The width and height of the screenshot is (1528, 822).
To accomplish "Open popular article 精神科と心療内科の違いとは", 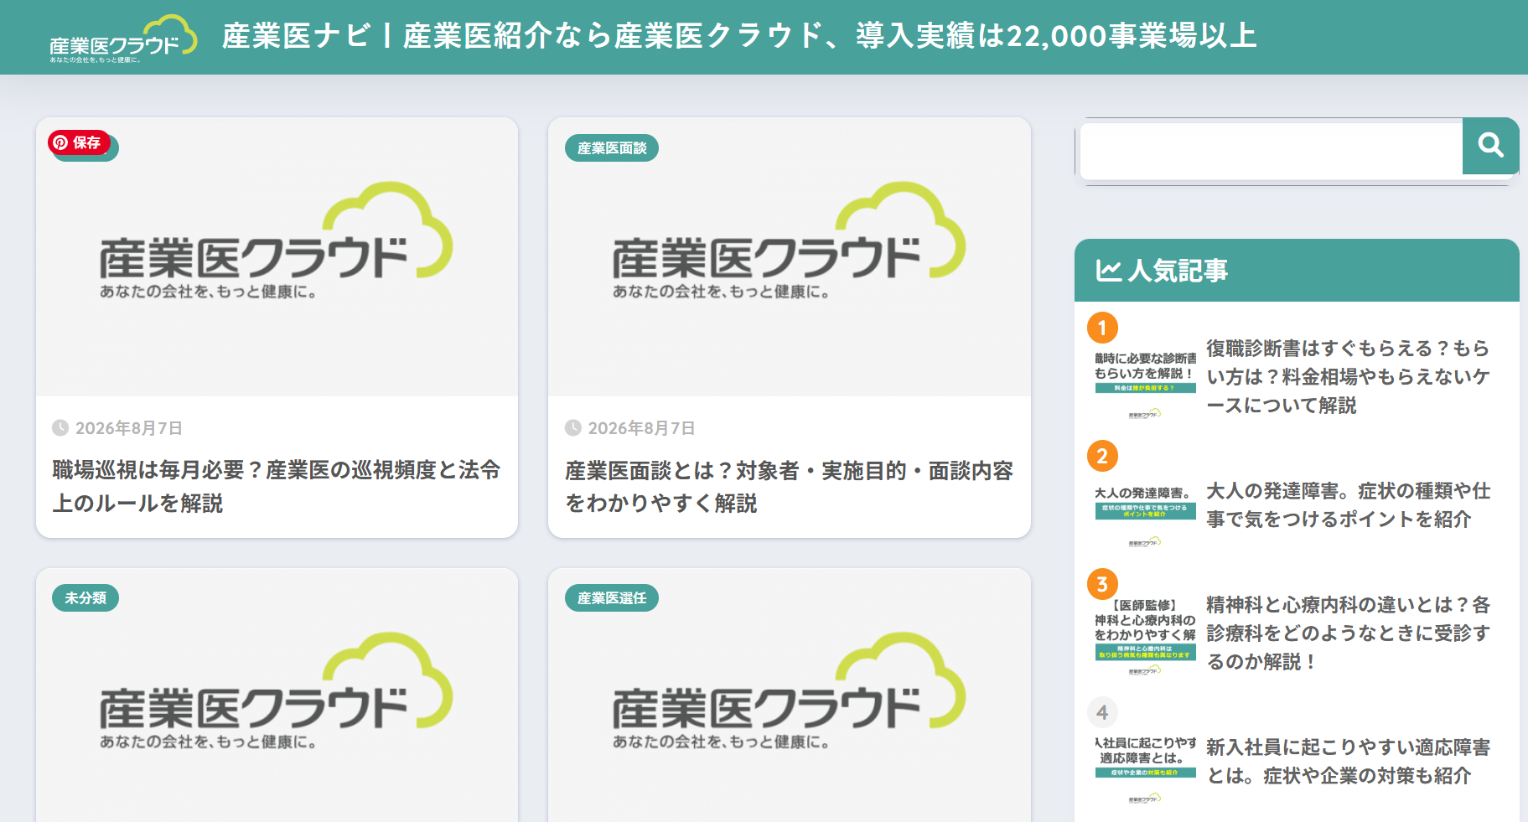I will (1348, 633).
